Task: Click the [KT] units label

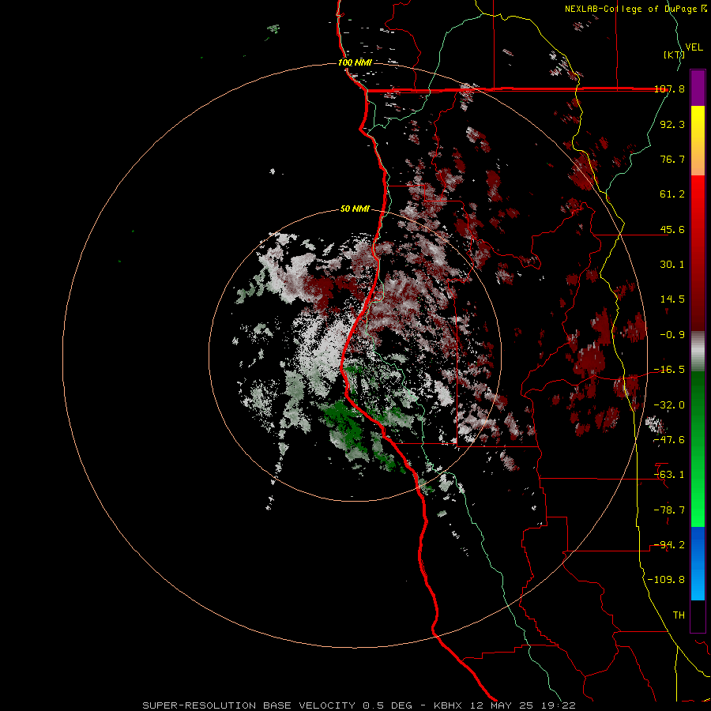Action: [x=675, y=55]
